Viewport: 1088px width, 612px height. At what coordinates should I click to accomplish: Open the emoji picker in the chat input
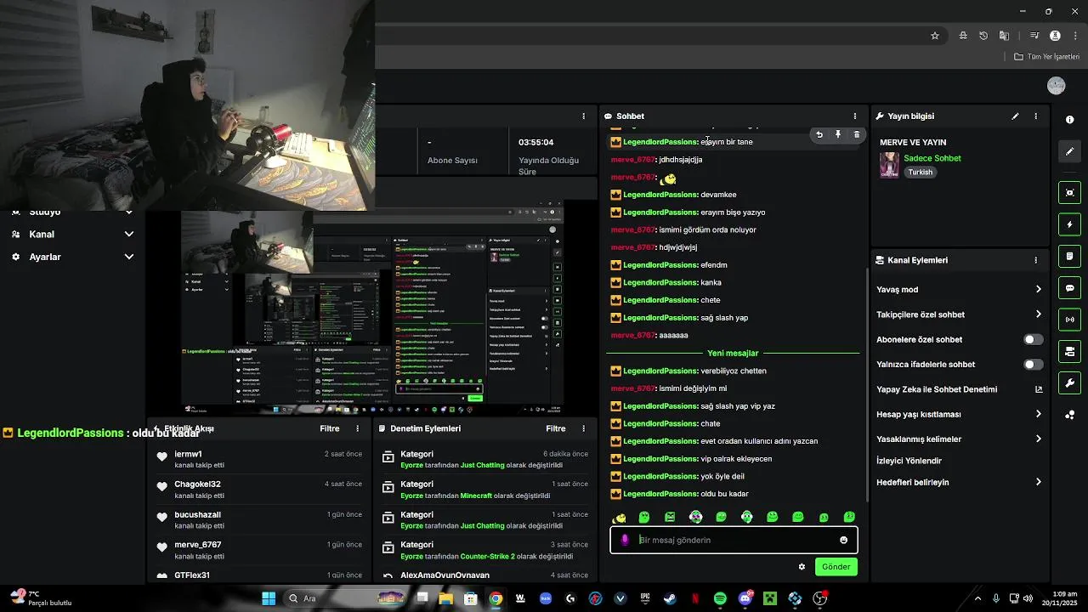[843, 540]
